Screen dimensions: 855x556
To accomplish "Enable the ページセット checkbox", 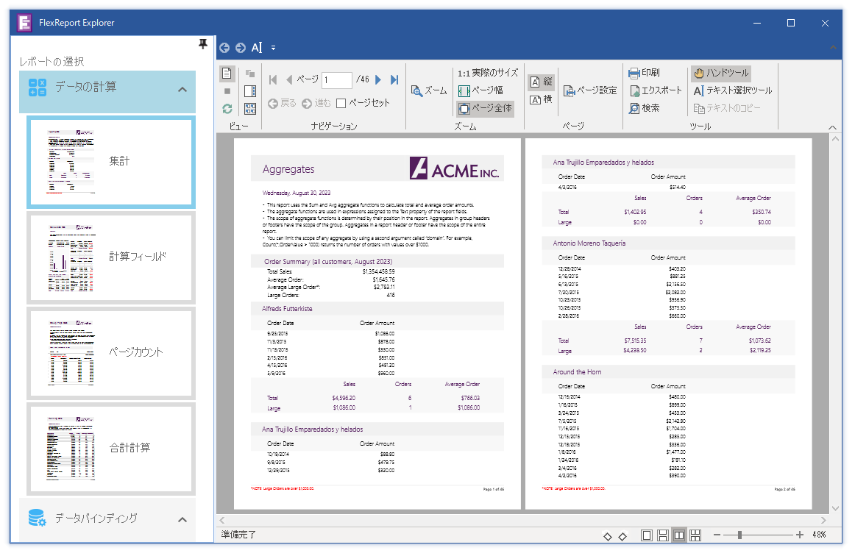I will click(x=341, y=103).
